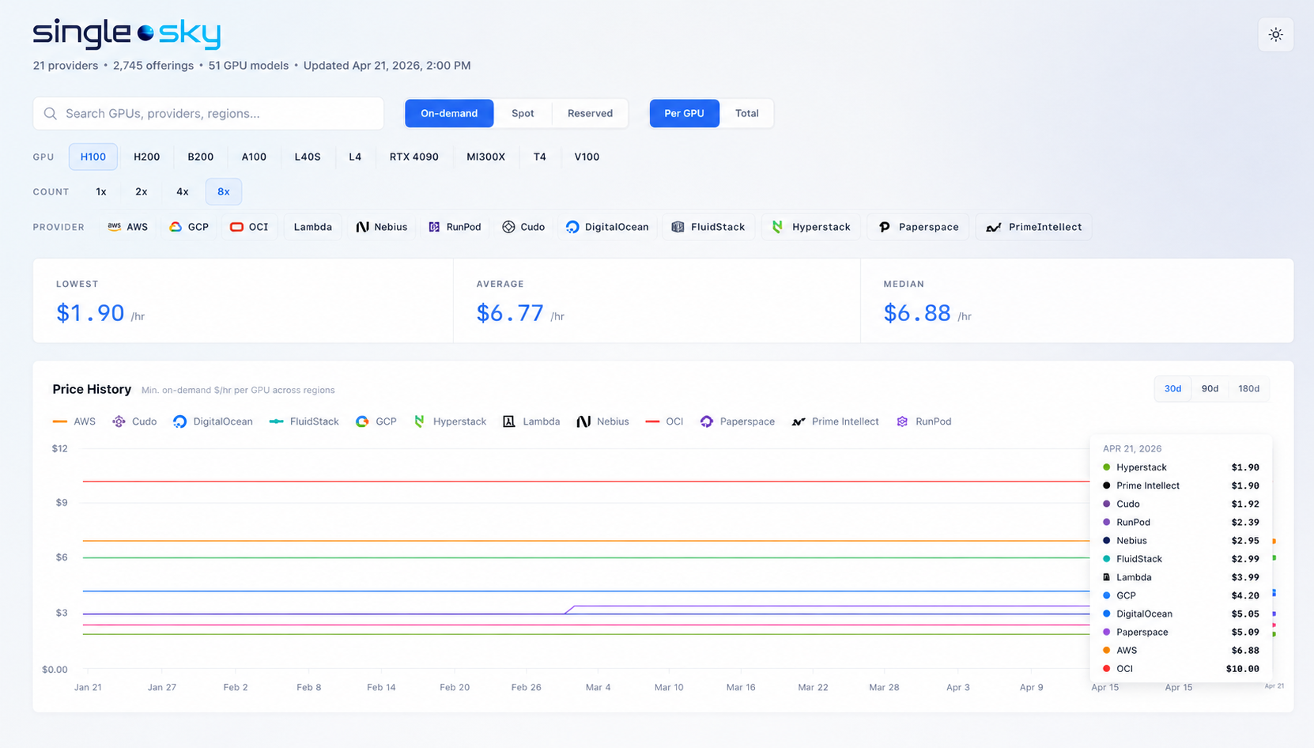Click the Average $6.77 price card
1314x748 pixels.
tap(657, 300)
